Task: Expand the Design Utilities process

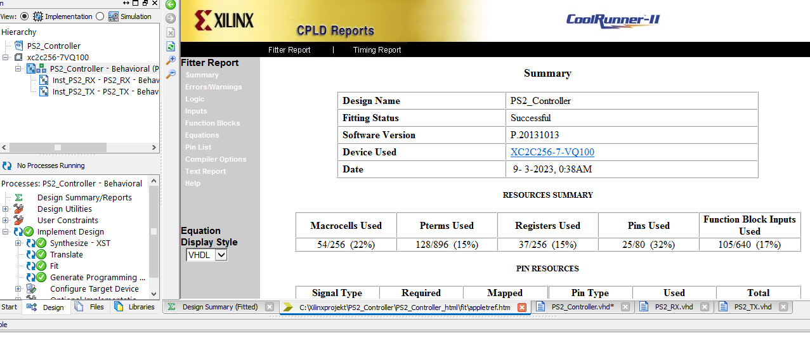Action: [6, 209]
